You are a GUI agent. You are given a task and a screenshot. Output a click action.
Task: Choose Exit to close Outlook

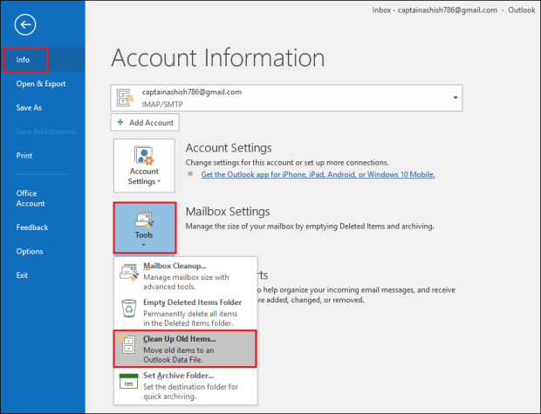coord(22,275)
